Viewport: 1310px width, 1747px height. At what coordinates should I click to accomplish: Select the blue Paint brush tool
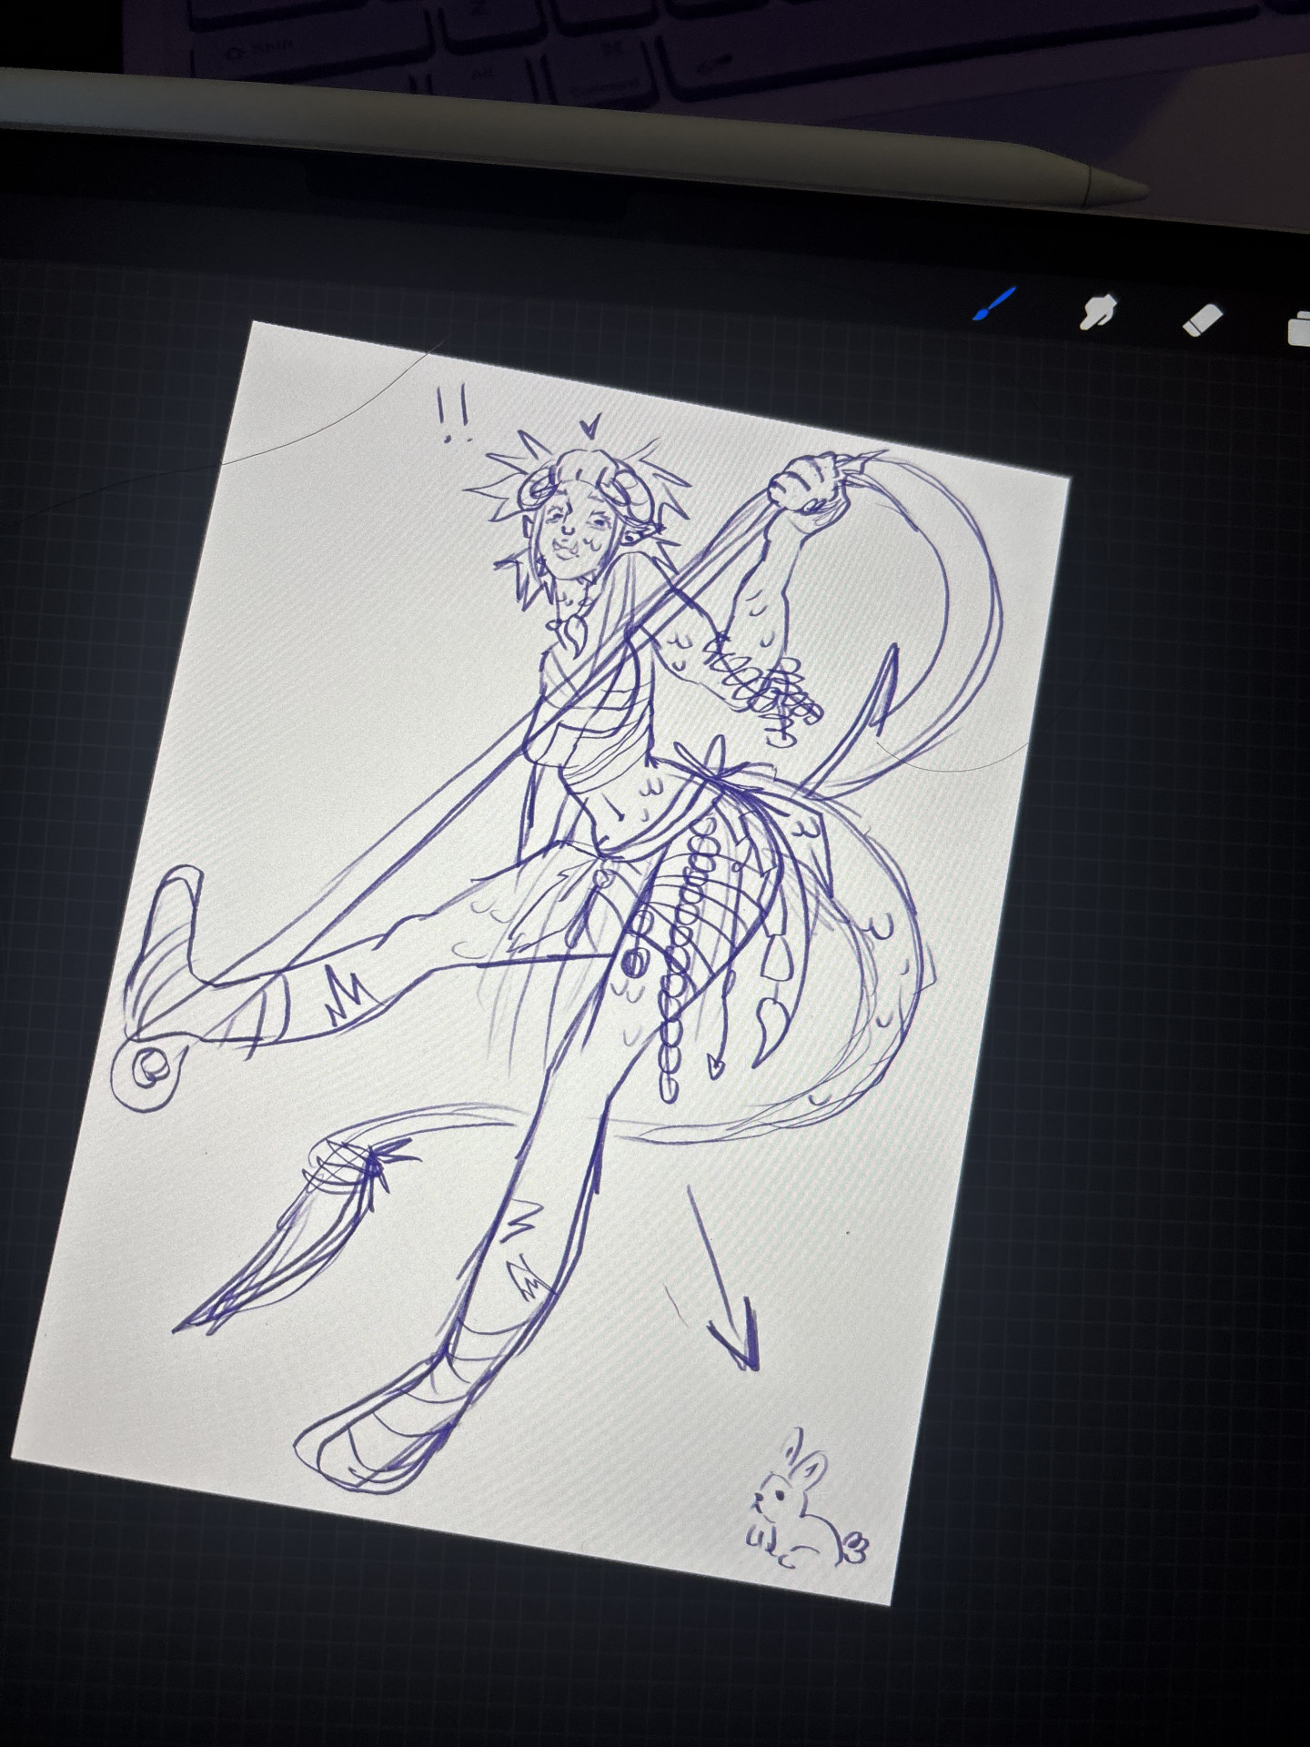[994, 304]
